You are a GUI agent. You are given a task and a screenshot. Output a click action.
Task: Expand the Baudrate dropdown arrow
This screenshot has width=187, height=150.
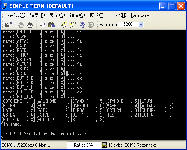pos(141,24)
